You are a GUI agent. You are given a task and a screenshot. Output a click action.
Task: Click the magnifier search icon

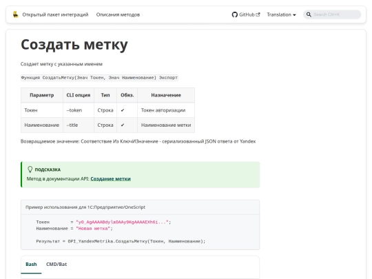click(309, 14)
